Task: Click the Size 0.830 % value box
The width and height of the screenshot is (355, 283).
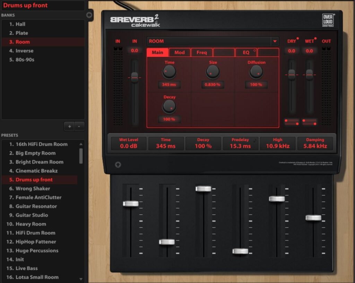Action: tap(213, 84)
